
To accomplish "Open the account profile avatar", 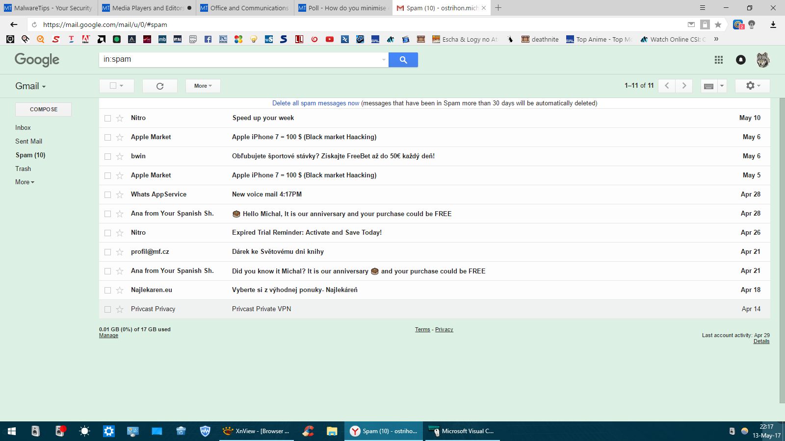I will [763, 60].
